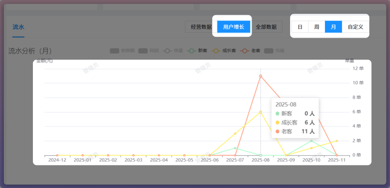Switch to the 流水 tab
This screenshot has height=188, width=390.
(x=18, y=27)
